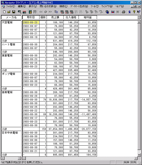
Task: Click the arrow-with-question-mark context help icon
Action: point(139,12)
